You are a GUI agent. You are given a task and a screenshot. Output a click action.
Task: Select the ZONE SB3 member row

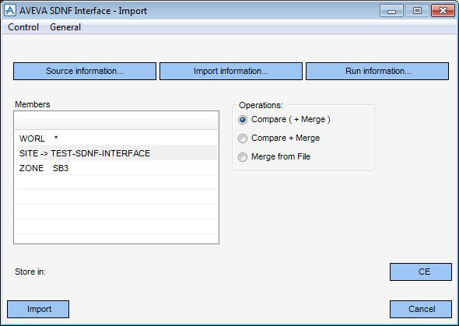[x=117, y=168]
